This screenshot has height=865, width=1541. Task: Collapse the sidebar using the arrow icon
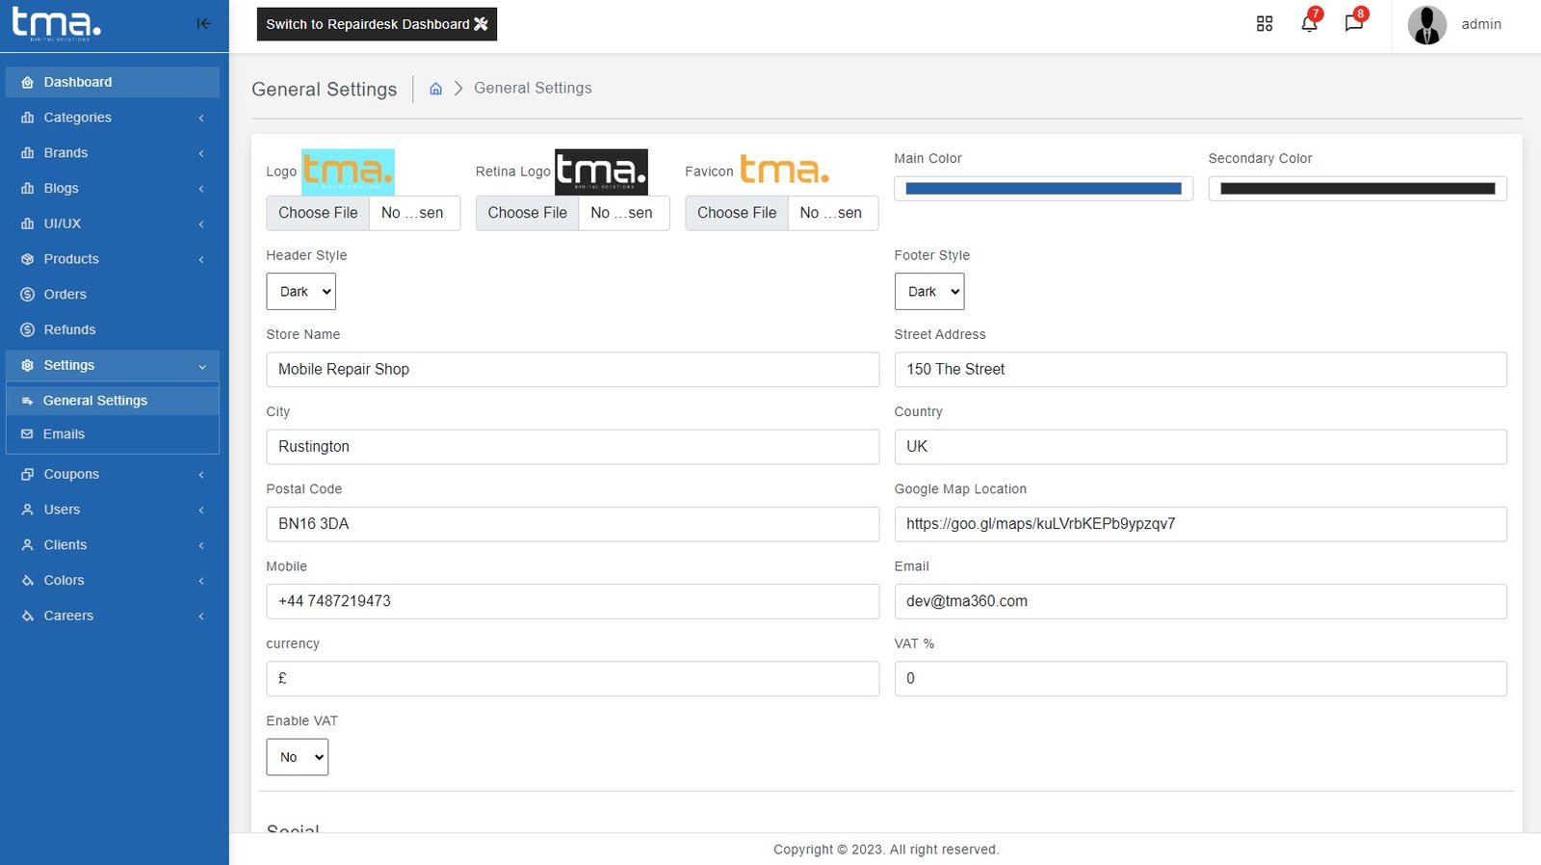coord(203,24)
